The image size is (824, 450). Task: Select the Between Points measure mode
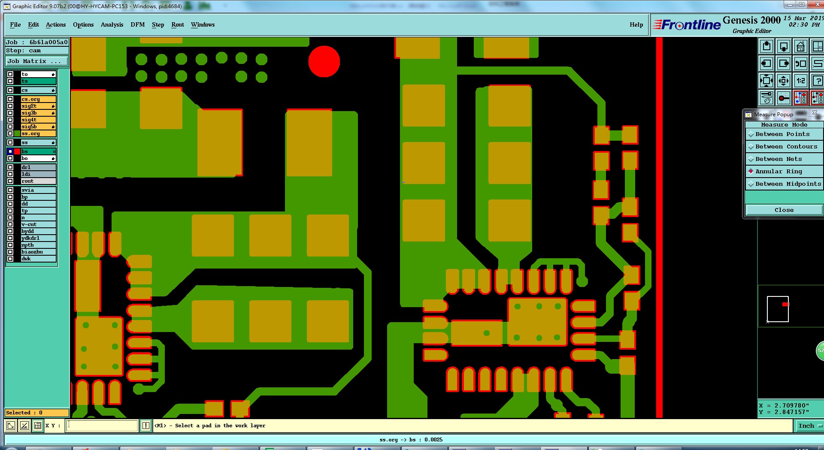(784, 134)
